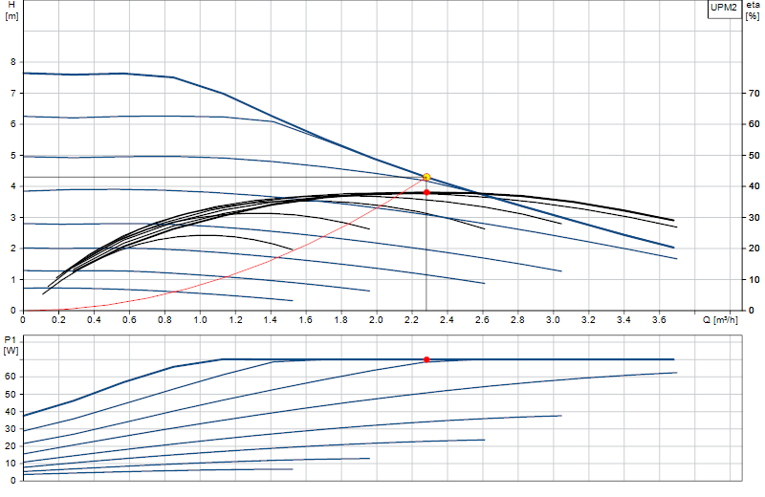Click the 40 tick on eta axis
The height and width of the screenshot is (497, 765).
754,186
